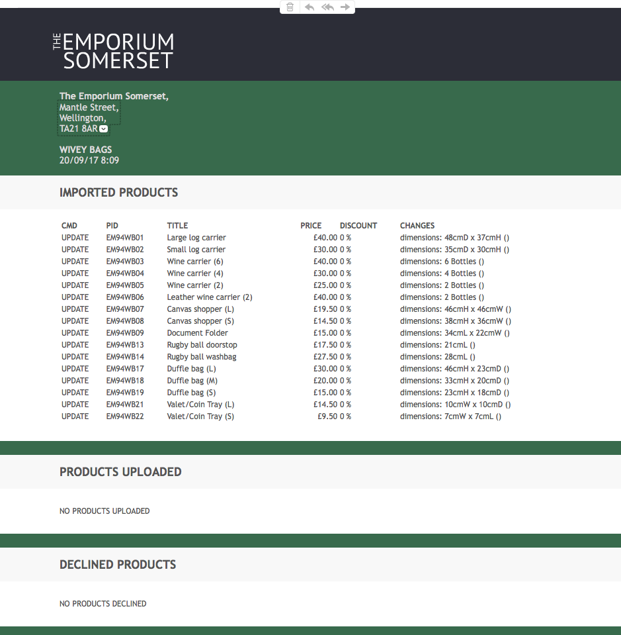
Task: Click the CMD column header
Action: coord(69,226)
